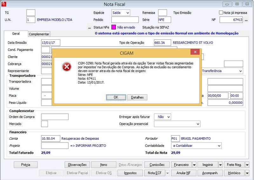Click the => INFORMAR PROJETO text
Screen dimensions: 254x180
pos(88,146)
